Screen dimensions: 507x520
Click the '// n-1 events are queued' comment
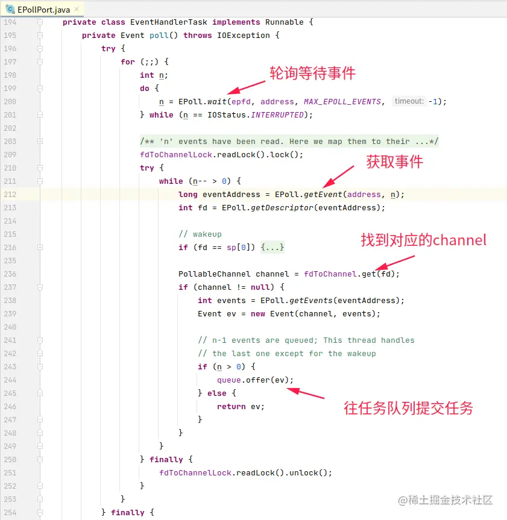pos(306,340)
